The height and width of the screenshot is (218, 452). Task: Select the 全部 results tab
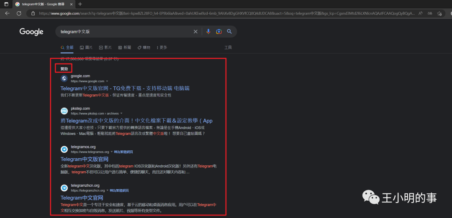pos(67,48)
